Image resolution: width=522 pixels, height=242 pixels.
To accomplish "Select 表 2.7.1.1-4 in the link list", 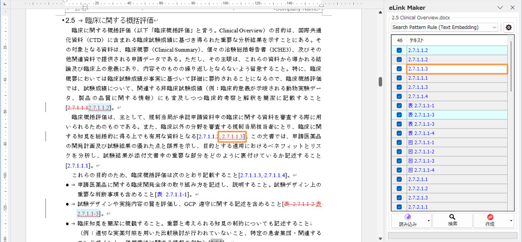I will (421, 133).
